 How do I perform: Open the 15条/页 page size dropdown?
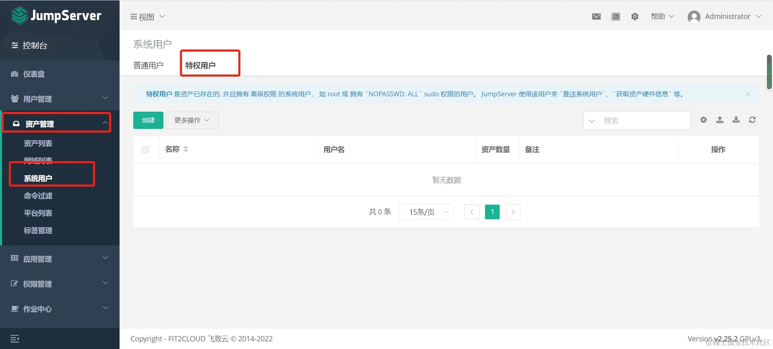pos(426,212)
